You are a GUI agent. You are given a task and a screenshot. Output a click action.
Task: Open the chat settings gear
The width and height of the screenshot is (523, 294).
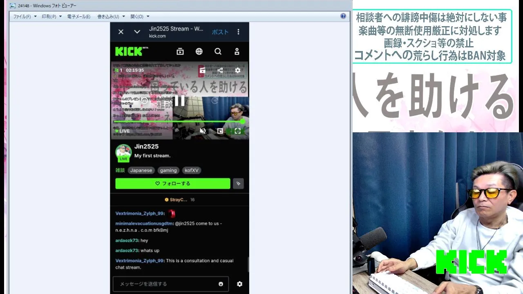(239, 284)
